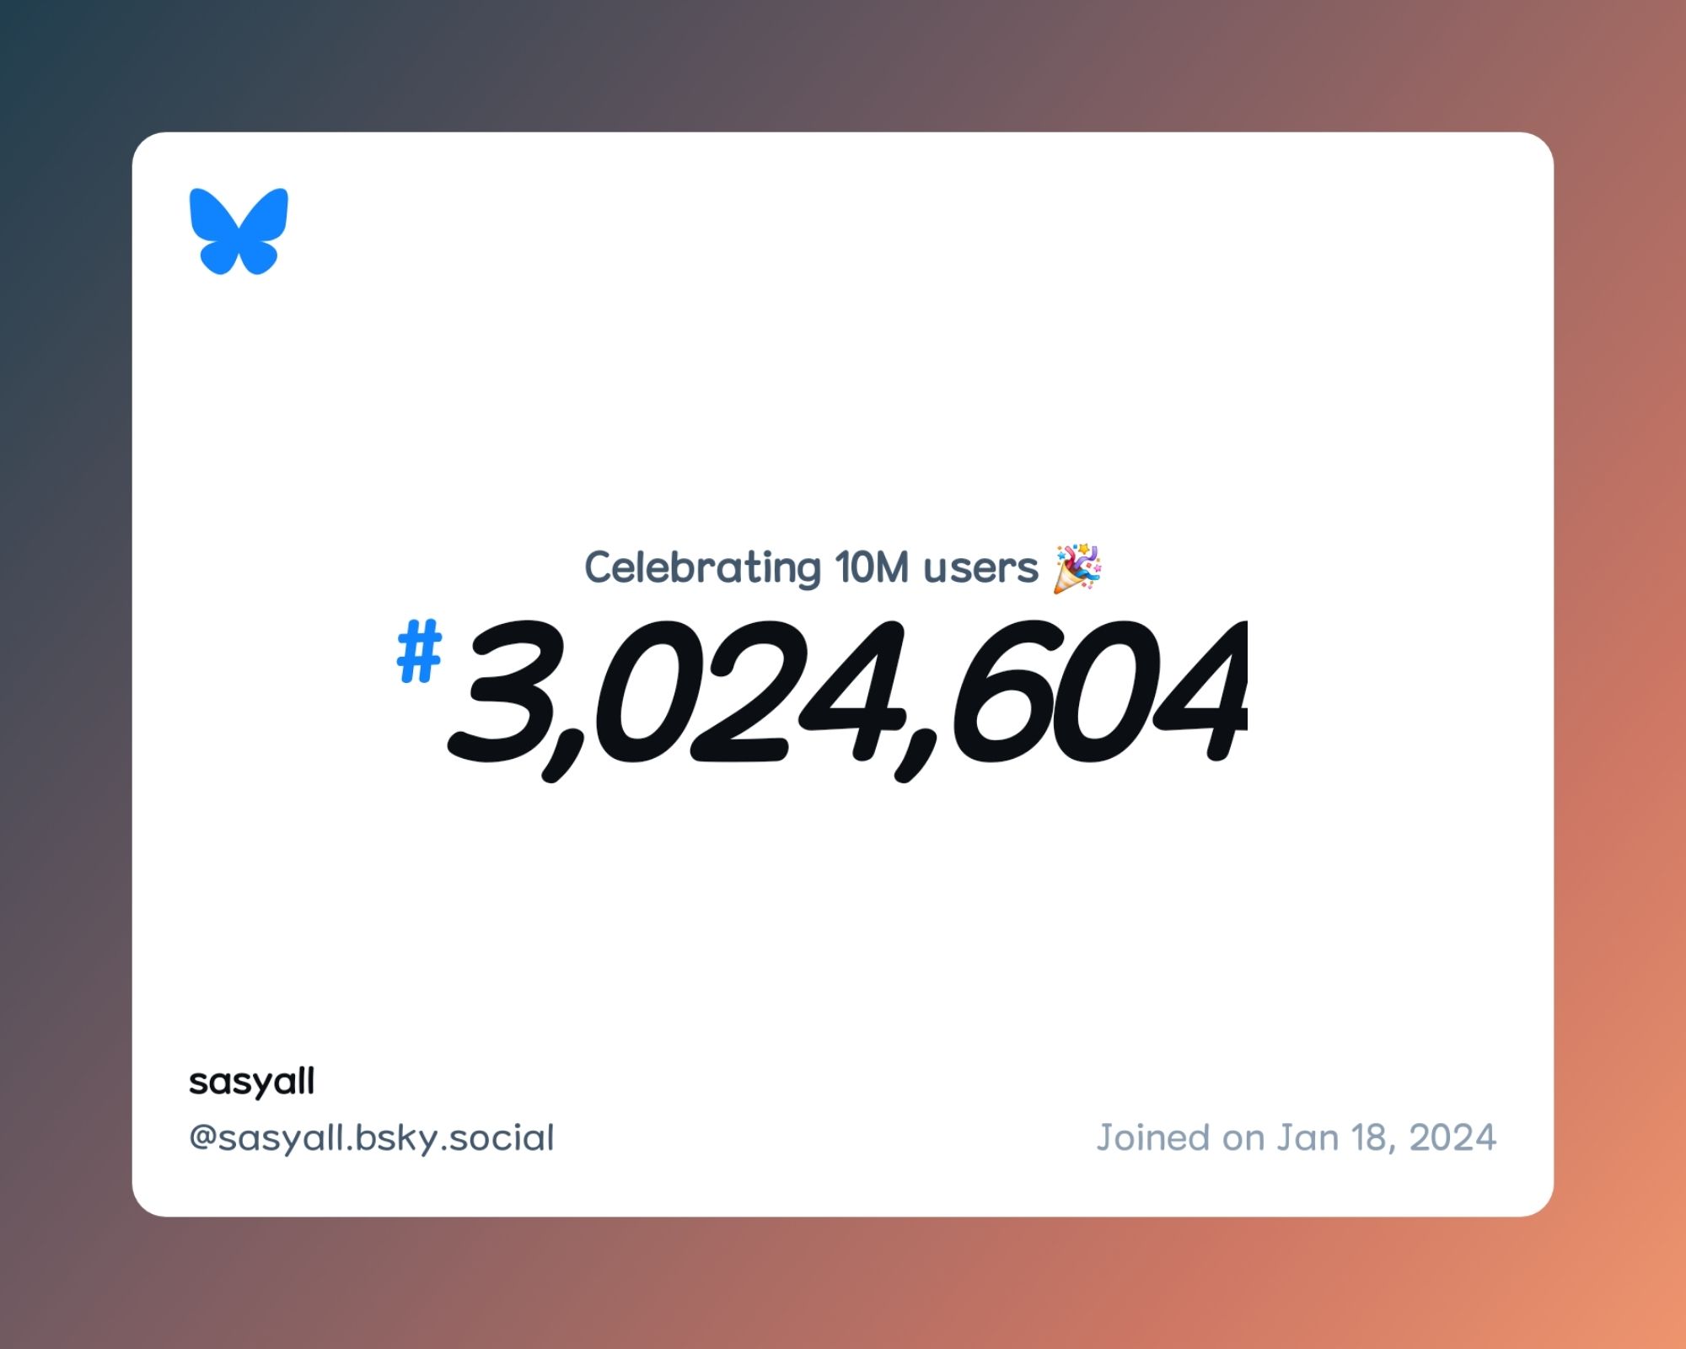Select the Bluesky card background area
Viewport: 1686px width, 1349px height.
coord(842,673)
